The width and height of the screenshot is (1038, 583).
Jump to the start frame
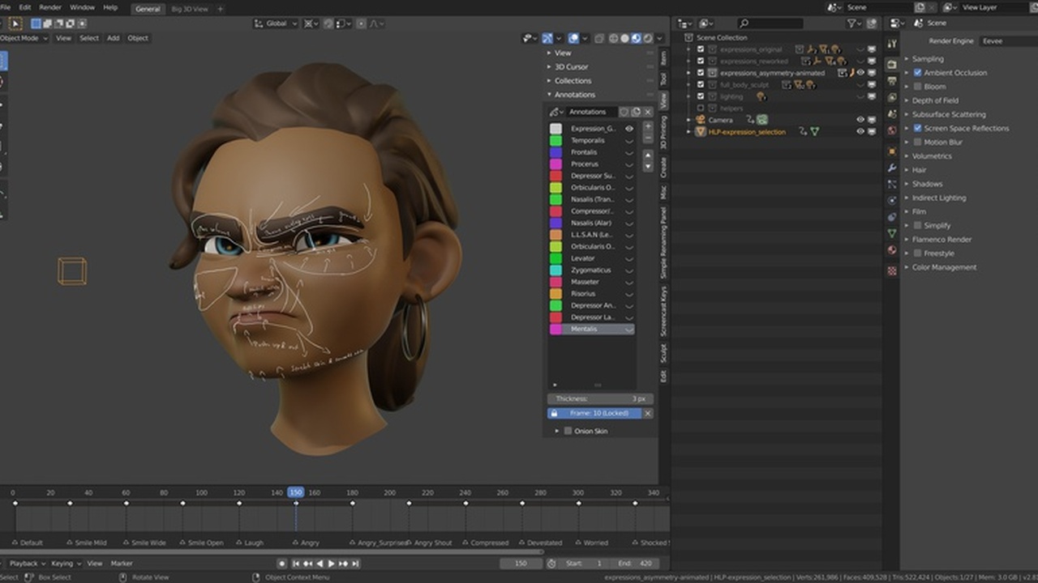click(296, 564)
